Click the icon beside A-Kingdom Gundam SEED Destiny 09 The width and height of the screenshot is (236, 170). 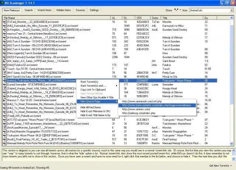click(5, 30)
